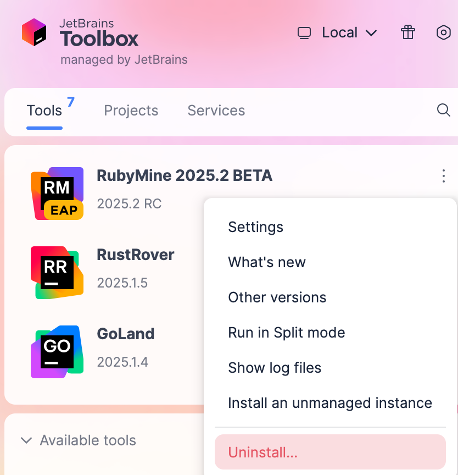Select Install an unmanaged instance

coord(330,403)
